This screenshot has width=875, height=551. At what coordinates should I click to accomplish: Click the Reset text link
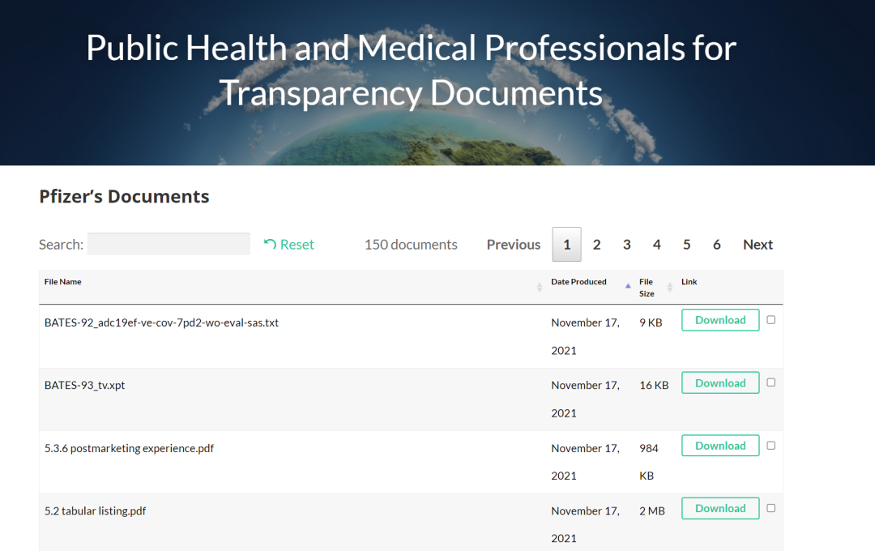297,245
